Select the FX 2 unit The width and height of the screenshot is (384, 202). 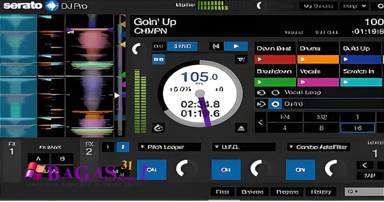click(89, 148)
